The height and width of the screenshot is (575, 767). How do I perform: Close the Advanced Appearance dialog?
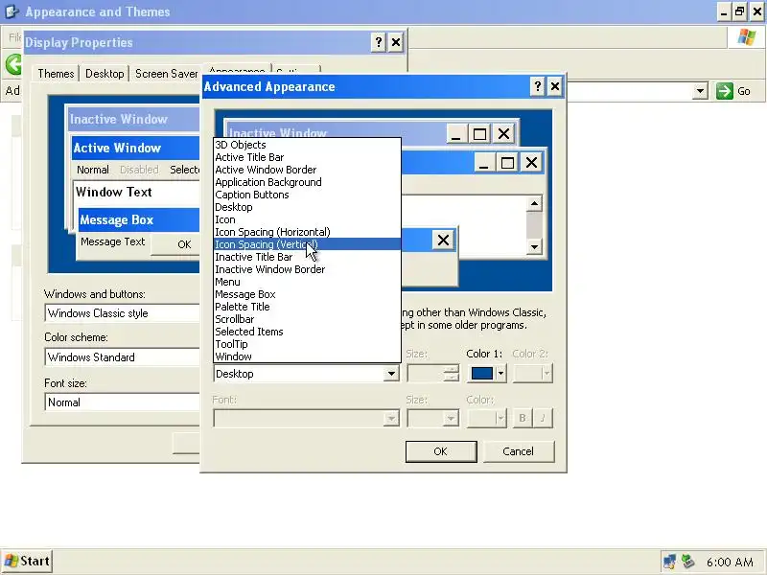[x=555, y=86]
